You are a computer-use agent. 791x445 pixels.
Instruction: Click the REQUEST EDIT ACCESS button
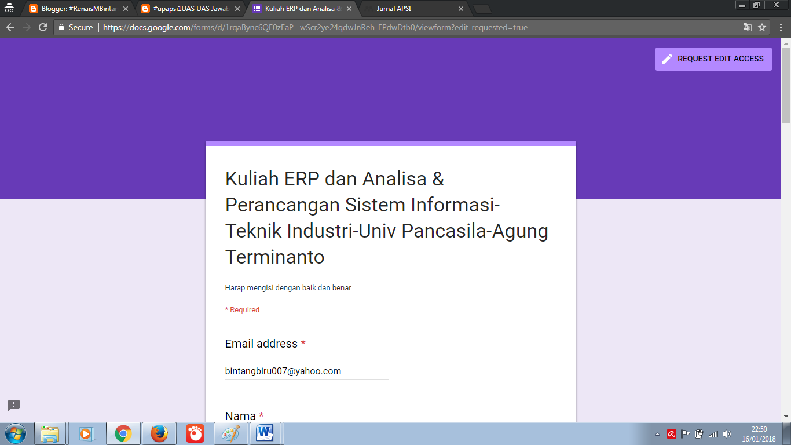[713, 59]
